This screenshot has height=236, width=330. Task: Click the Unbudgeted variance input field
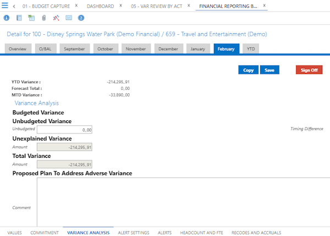[64, 130]
